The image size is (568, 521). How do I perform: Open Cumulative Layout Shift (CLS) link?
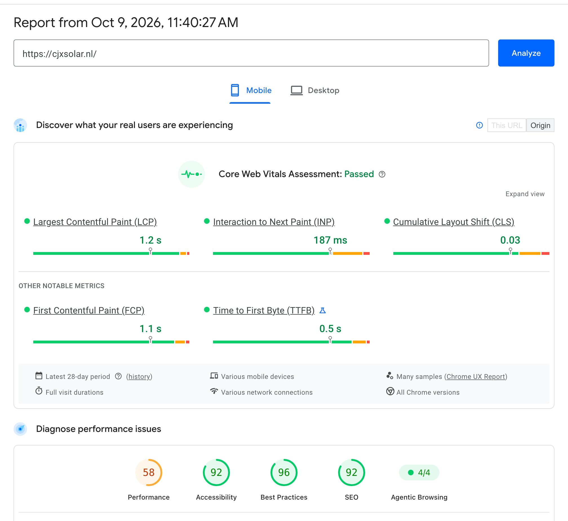pos(454,222)
